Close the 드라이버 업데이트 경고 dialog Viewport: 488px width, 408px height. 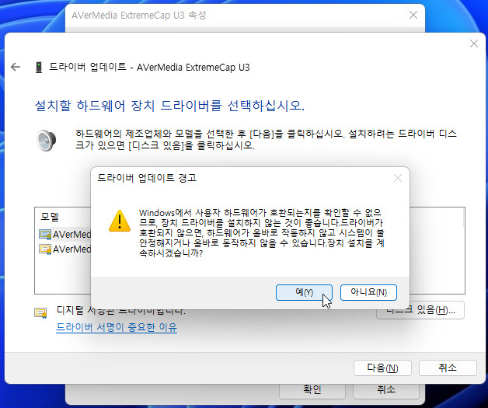click(397, 178)
